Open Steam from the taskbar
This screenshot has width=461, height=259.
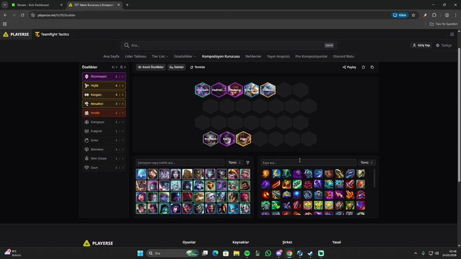point(310,253)
